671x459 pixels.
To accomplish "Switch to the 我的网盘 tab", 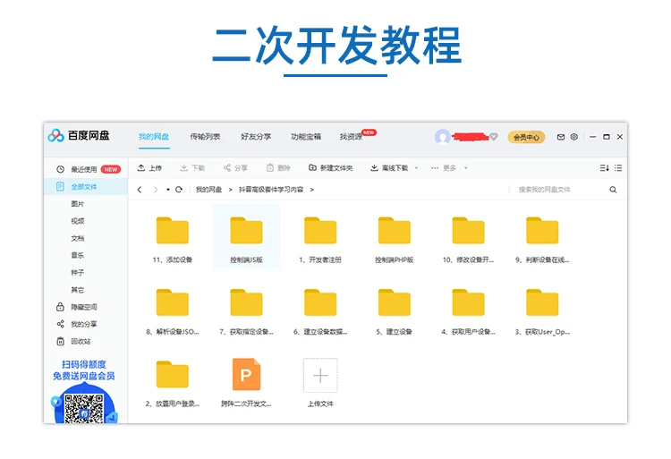I will click(x=154, y=137).
